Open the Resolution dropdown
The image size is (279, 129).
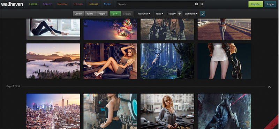point(144,14)
